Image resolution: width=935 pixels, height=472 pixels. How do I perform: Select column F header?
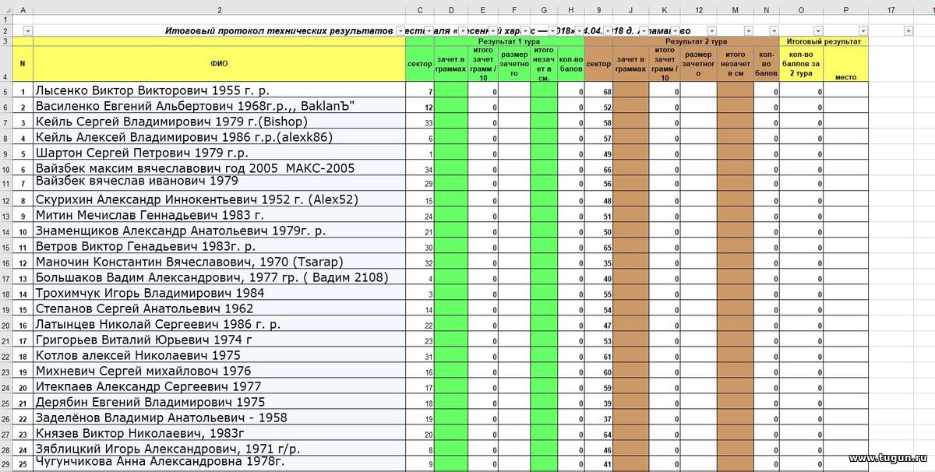(x=514, y=9)
